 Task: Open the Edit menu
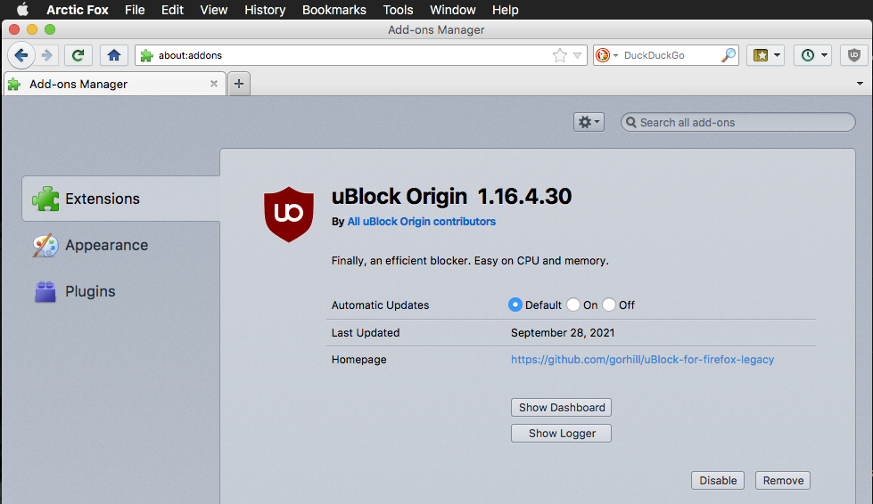coord(173,10)
